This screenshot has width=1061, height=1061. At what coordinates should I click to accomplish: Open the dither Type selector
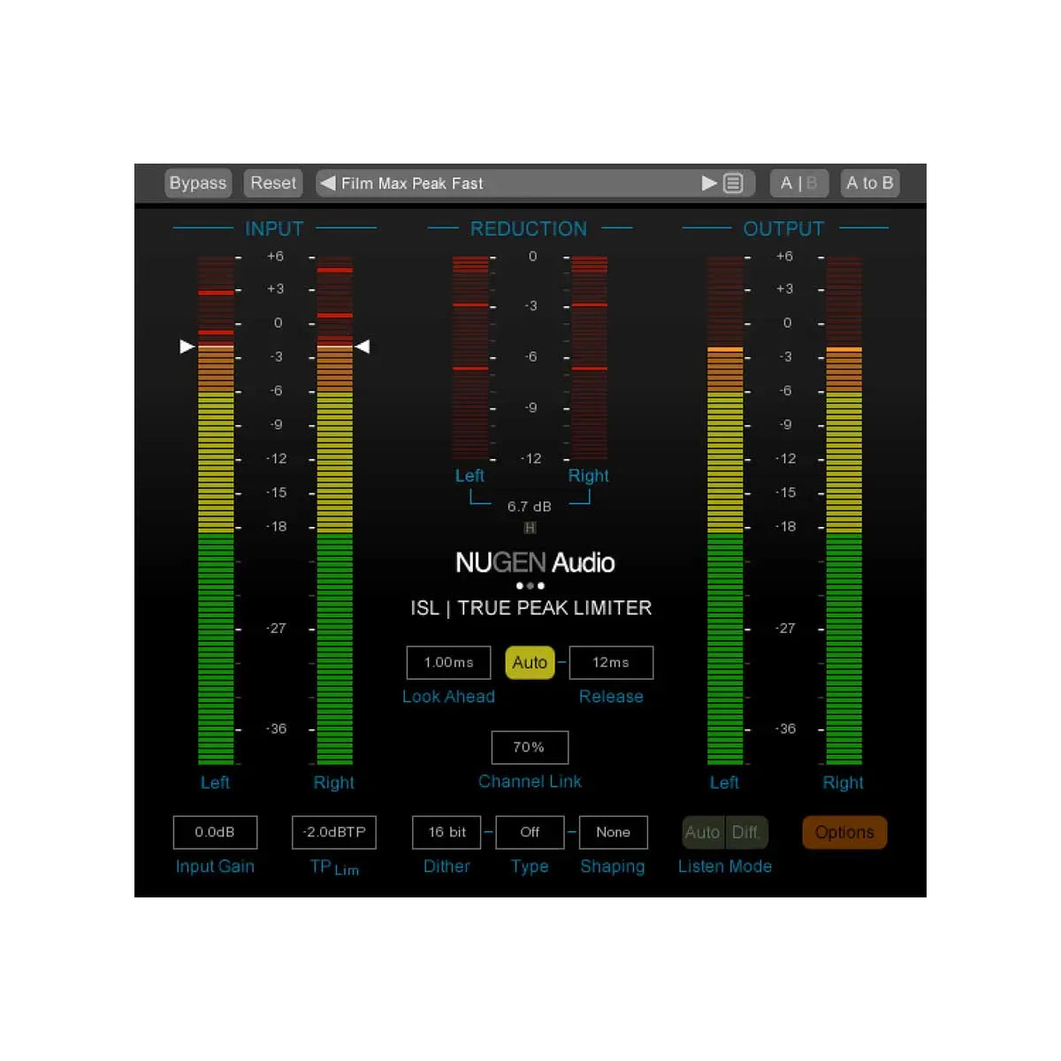529,832
